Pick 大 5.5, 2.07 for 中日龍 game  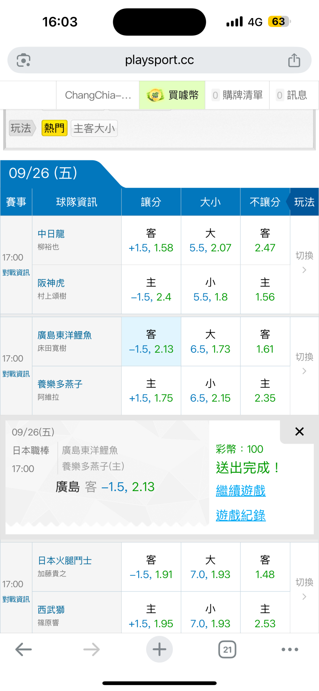point(210,240)
